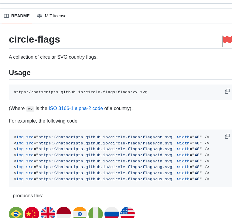Click the code line for in.svg

tap(111, 161)
